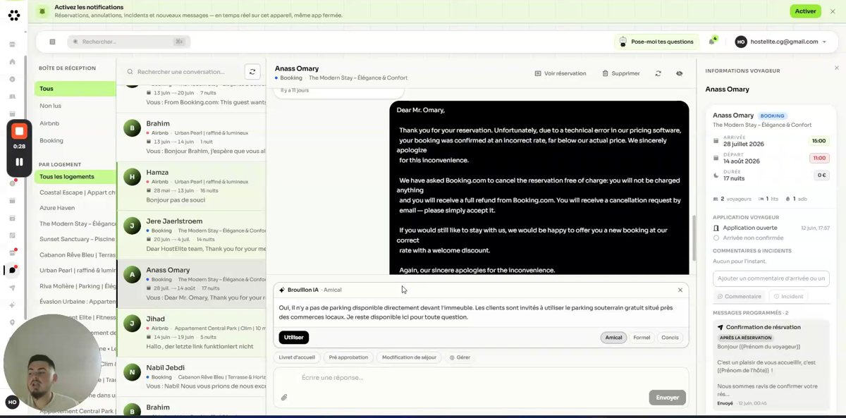Viewport: 846px width, 418px height.
Task: Click the Incident tab button
Action: pos(787,296)
